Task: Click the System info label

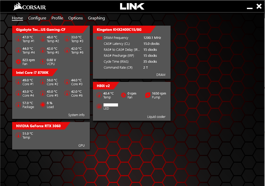Action: [x=76, y=115]
